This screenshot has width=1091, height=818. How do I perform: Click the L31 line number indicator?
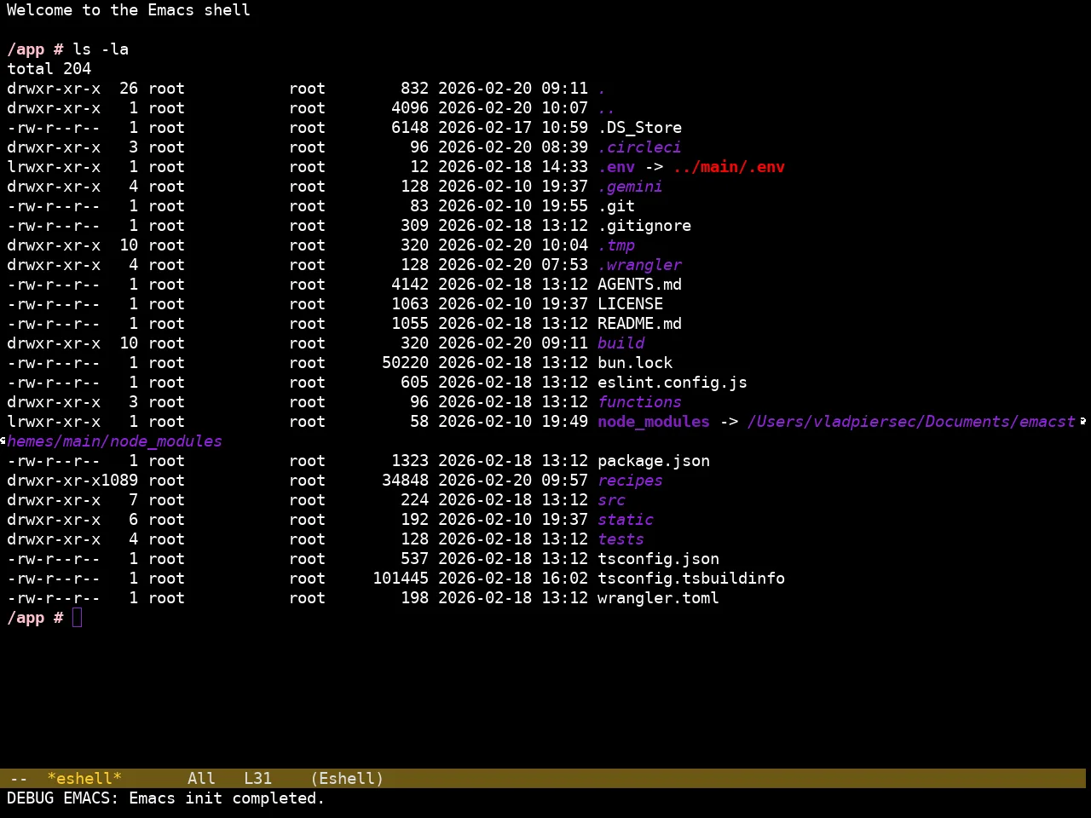coord(257,779)
